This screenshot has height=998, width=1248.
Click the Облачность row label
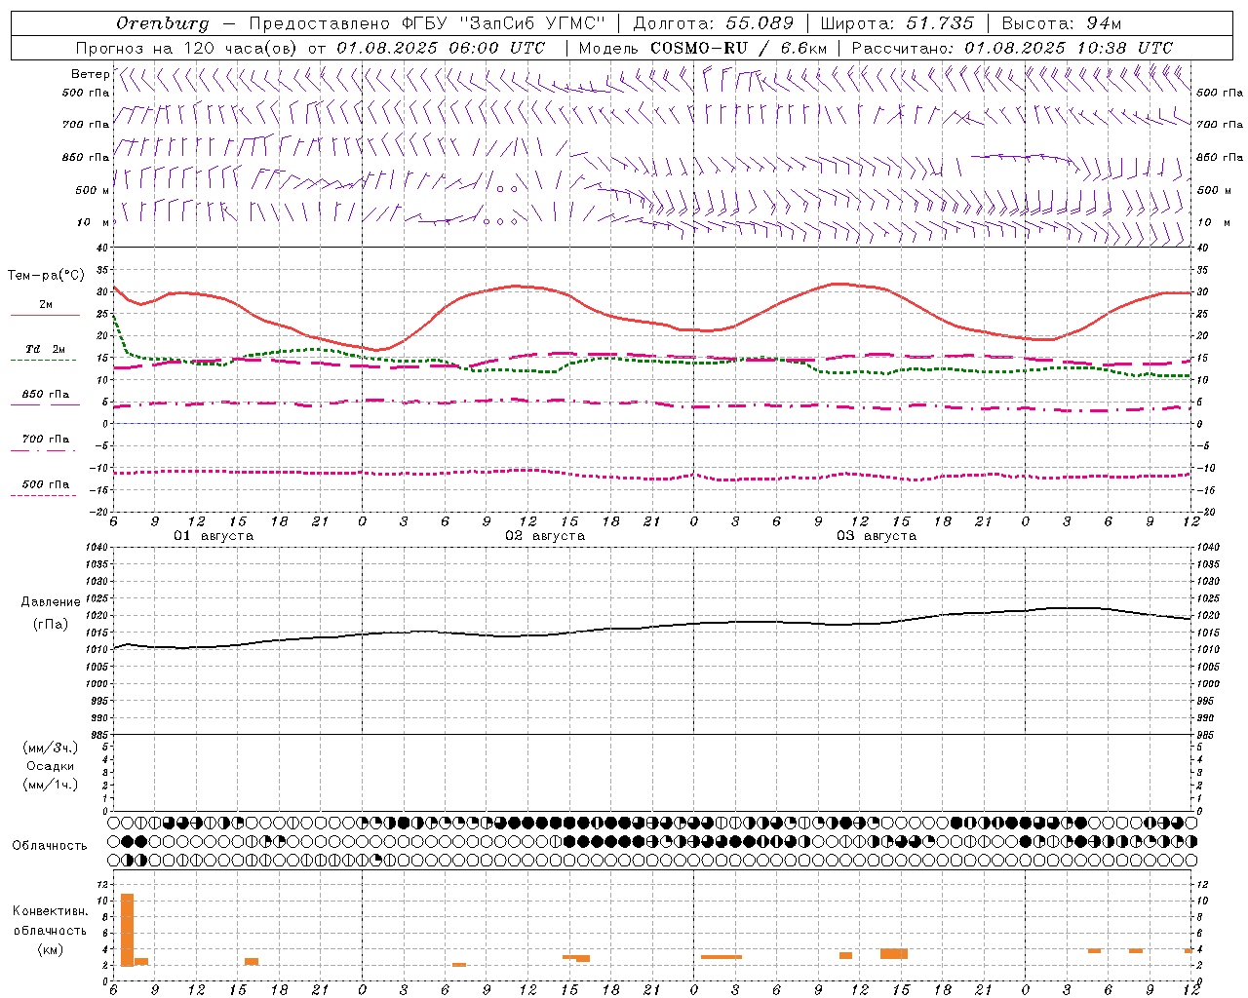tap(50, 845)
